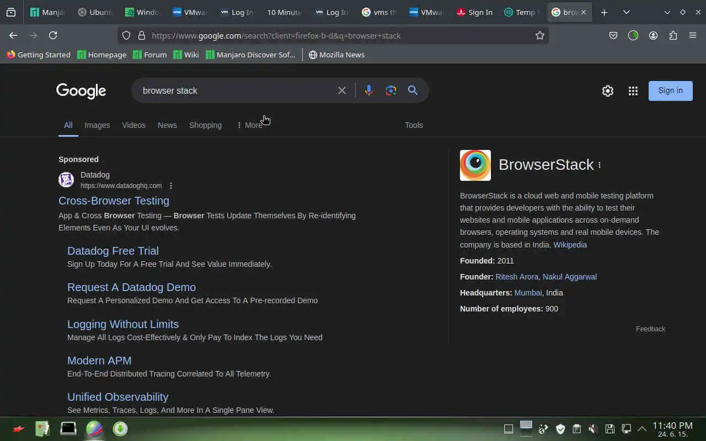Click the muted volume tray icon
Screen dimensions: 706x441
pos(593,429)
